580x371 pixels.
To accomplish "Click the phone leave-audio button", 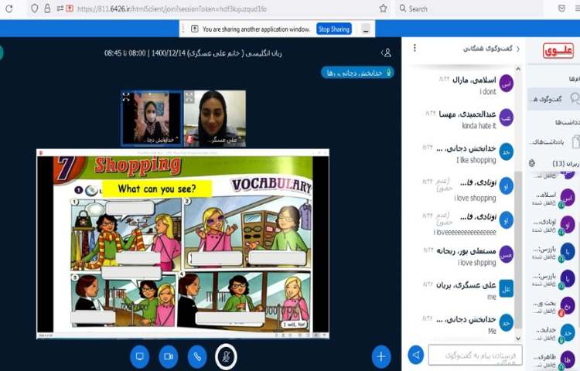I will pos(197,356).
